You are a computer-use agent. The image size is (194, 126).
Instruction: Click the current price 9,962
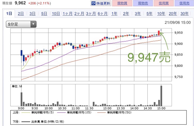(x=20, y=3)
